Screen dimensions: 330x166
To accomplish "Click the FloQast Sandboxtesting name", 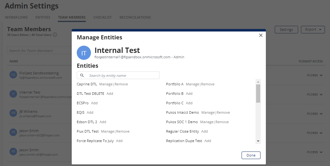I will (x=39, y=73).
